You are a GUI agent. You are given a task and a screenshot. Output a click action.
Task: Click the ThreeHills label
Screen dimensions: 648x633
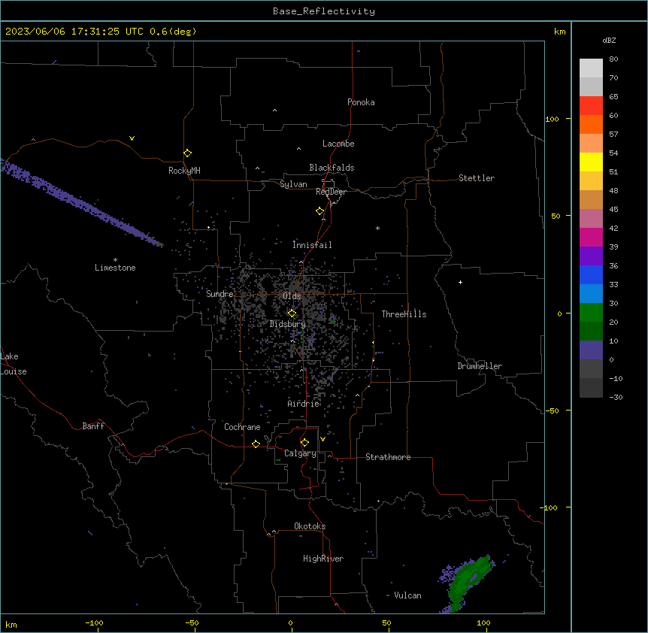[404, 314]
